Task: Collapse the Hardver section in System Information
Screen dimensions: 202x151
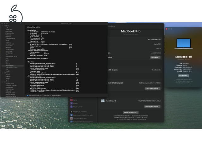Action: click(x=3, y=26)
